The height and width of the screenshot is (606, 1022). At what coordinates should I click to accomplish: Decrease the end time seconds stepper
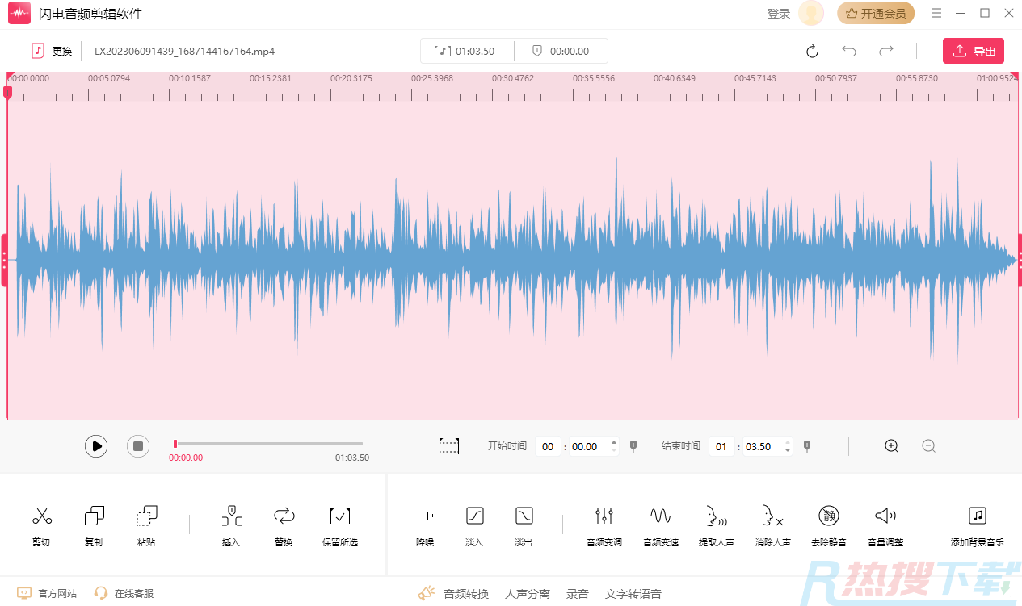788,451
